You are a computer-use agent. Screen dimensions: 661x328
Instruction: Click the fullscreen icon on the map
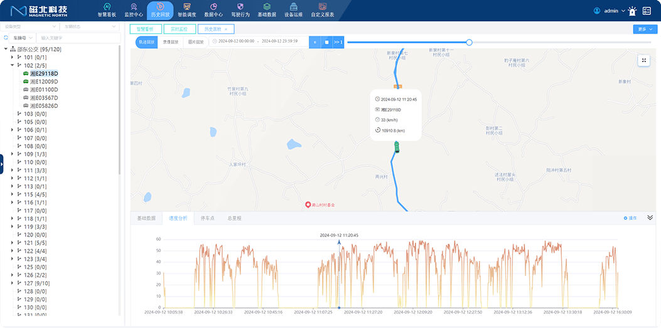(643, 60)
